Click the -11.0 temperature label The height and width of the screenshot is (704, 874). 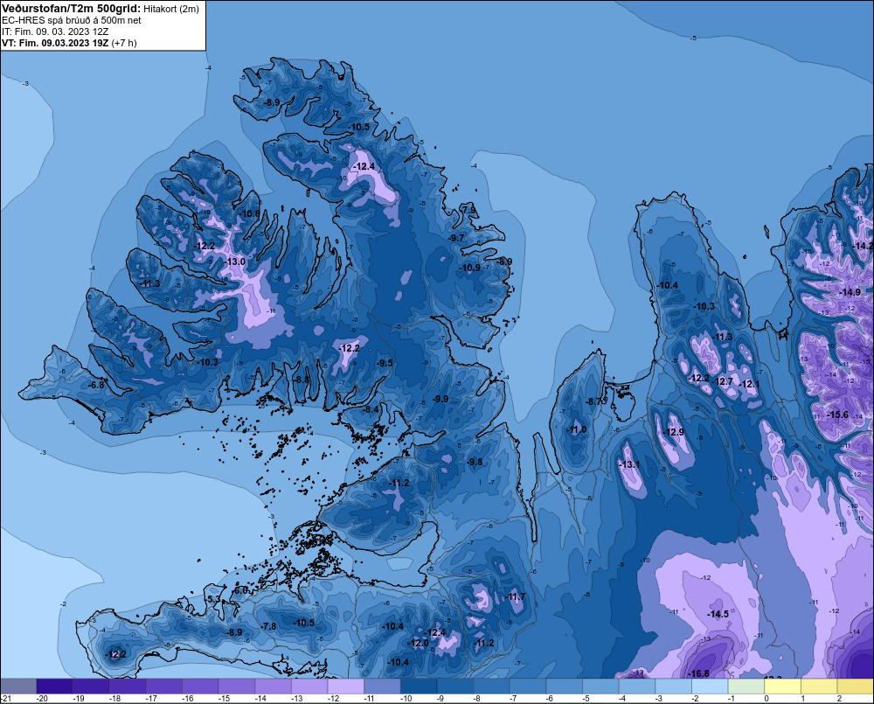pos(576,429)
